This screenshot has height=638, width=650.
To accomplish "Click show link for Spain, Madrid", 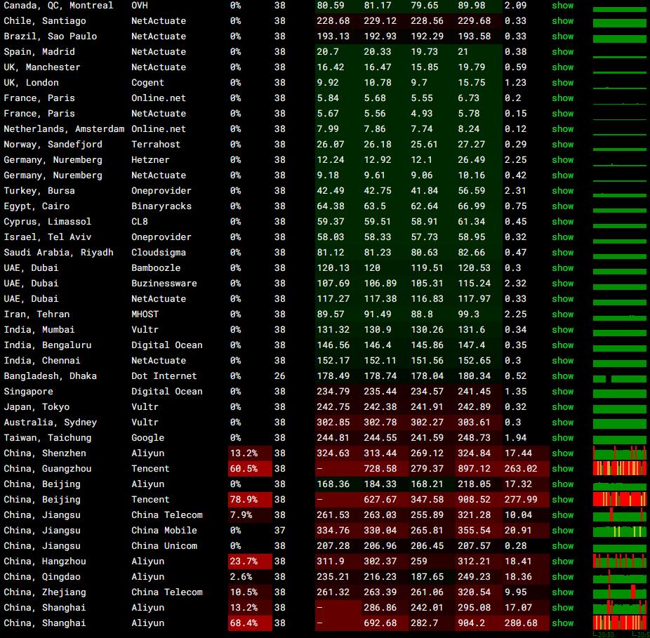I will (x=562, y=51).
